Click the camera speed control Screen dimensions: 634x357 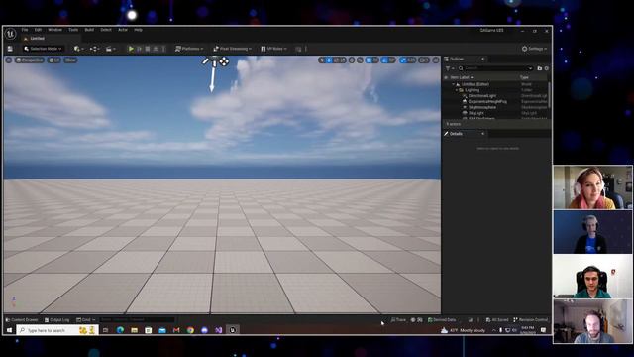(x=424, y=59)
